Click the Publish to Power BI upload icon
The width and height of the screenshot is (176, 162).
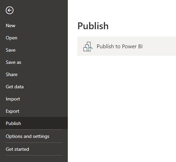(x=88, y=47)
